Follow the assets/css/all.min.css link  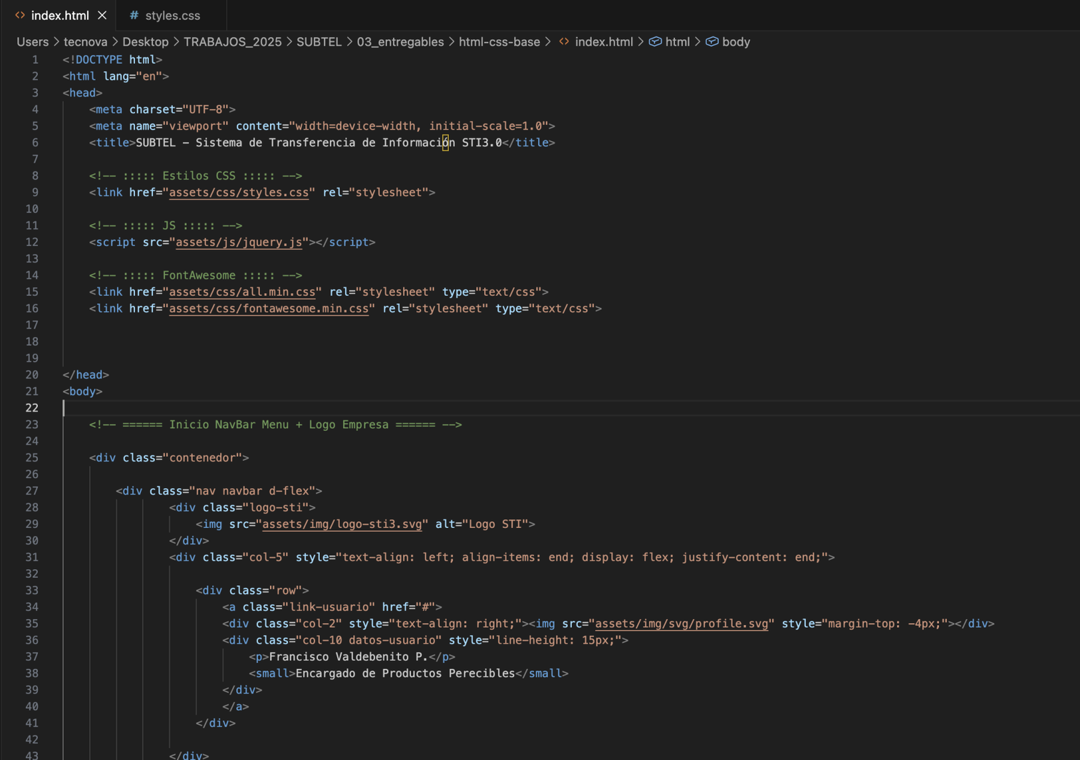pos(242,292)
